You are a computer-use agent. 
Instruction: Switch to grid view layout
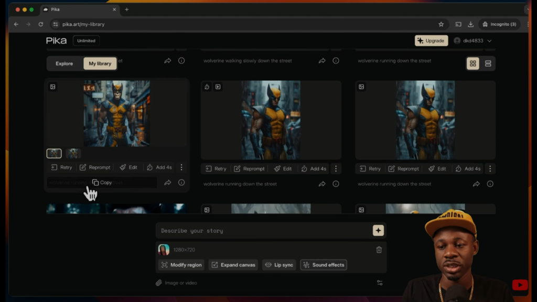pyautogui.click(x=472, y=63)
